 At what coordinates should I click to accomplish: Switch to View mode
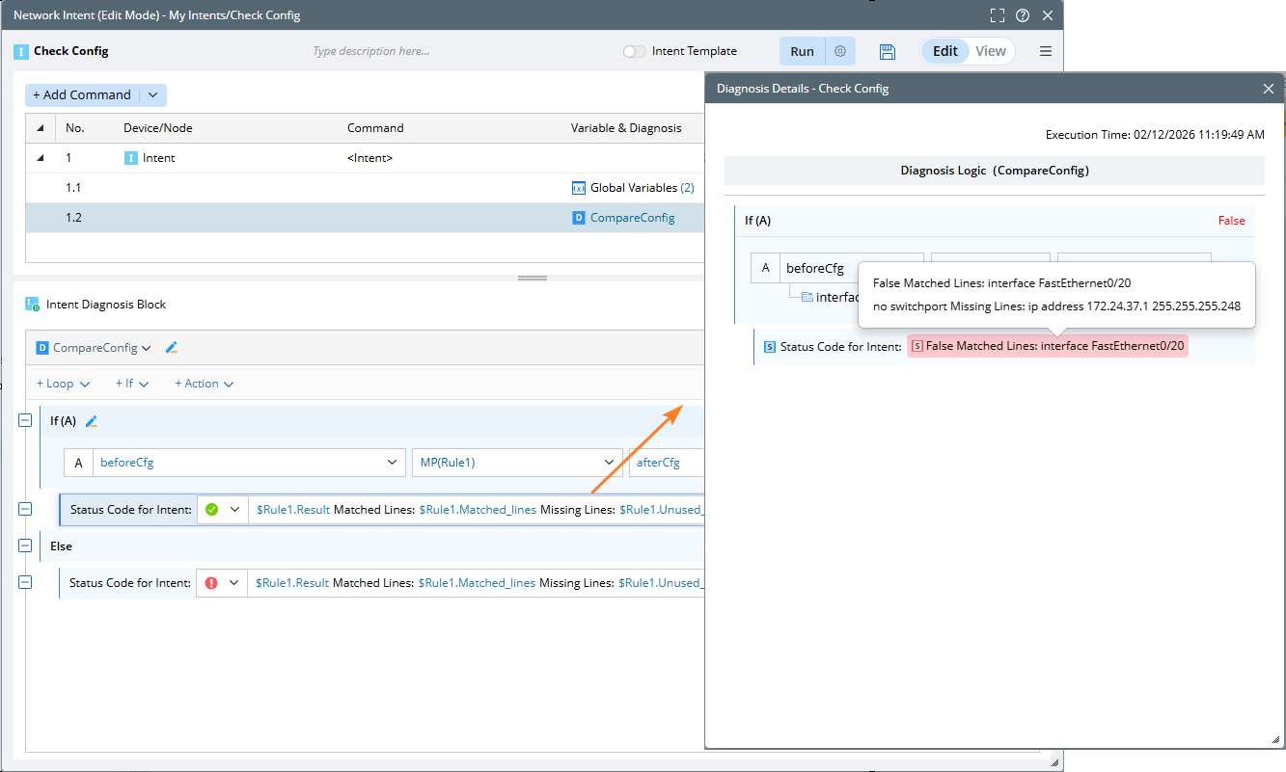coord(990,52)
